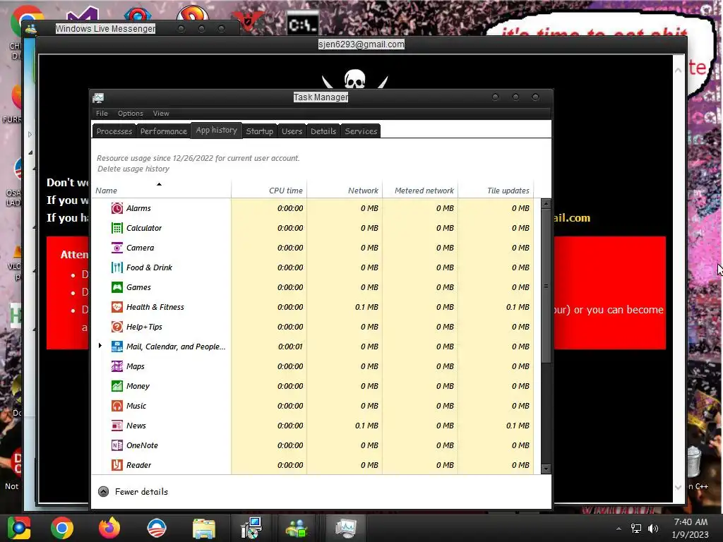
Task: Click the installer program taskbar icon
Action: [251, 528]
